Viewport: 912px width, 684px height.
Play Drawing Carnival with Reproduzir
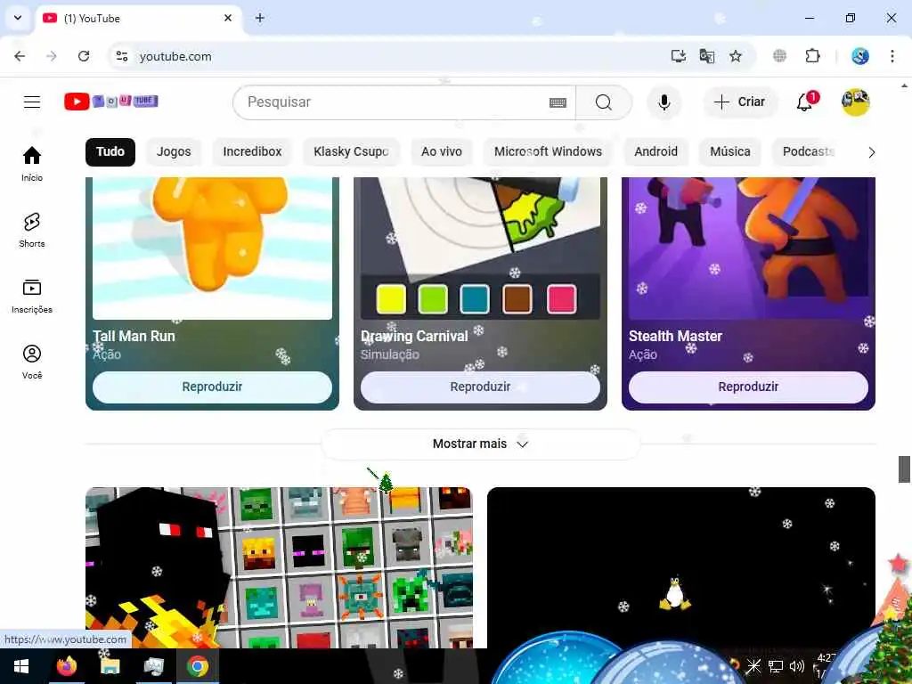pyautogui.click(x=480, y=387)
